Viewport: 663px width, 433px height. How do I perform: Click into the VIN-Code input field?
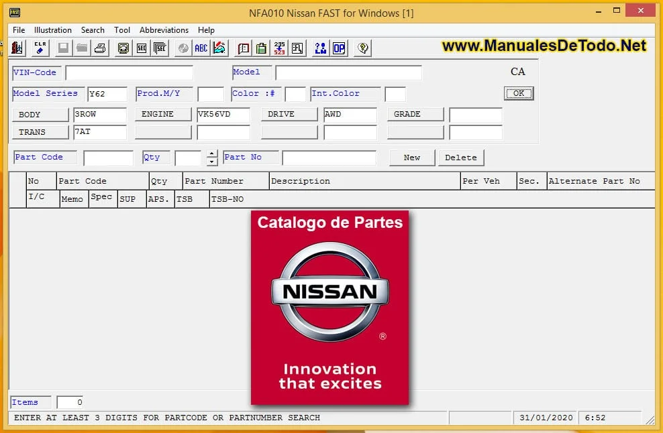[x=130, y=72]
